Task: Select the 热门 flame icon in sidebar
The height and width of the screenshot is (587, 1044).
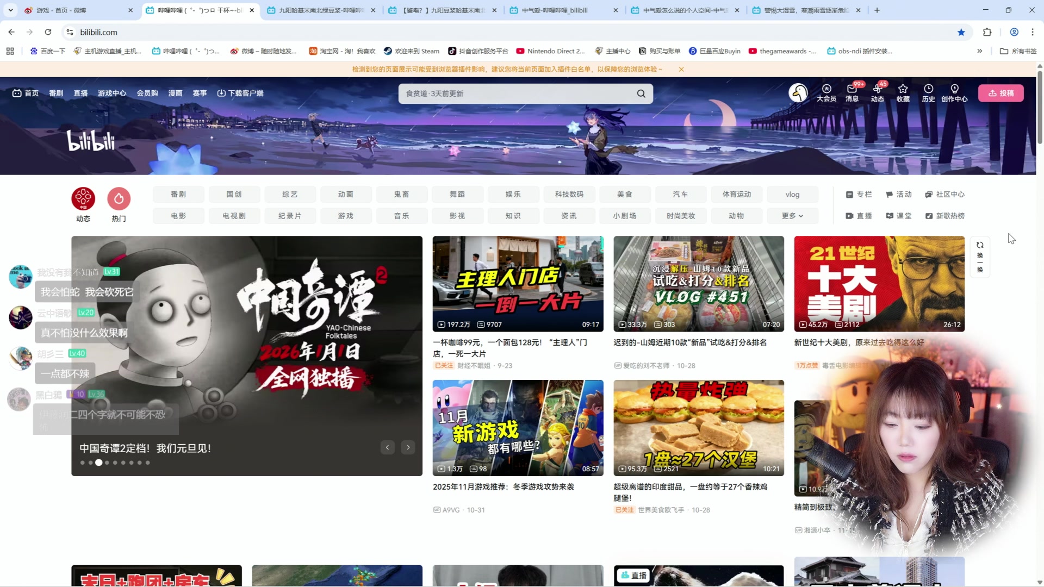Action: click(119, 199)
